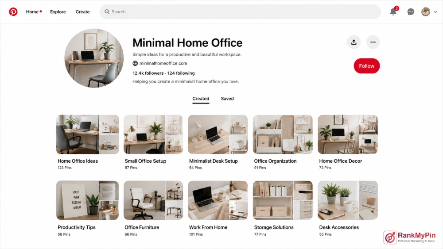Open the Home Office Ideas board cover
The image size is (443, 249).
tap(88, 134)
